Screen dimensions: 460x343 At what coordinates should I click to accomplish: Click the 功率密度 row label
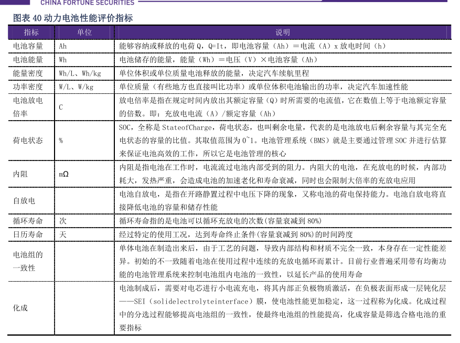28,87
